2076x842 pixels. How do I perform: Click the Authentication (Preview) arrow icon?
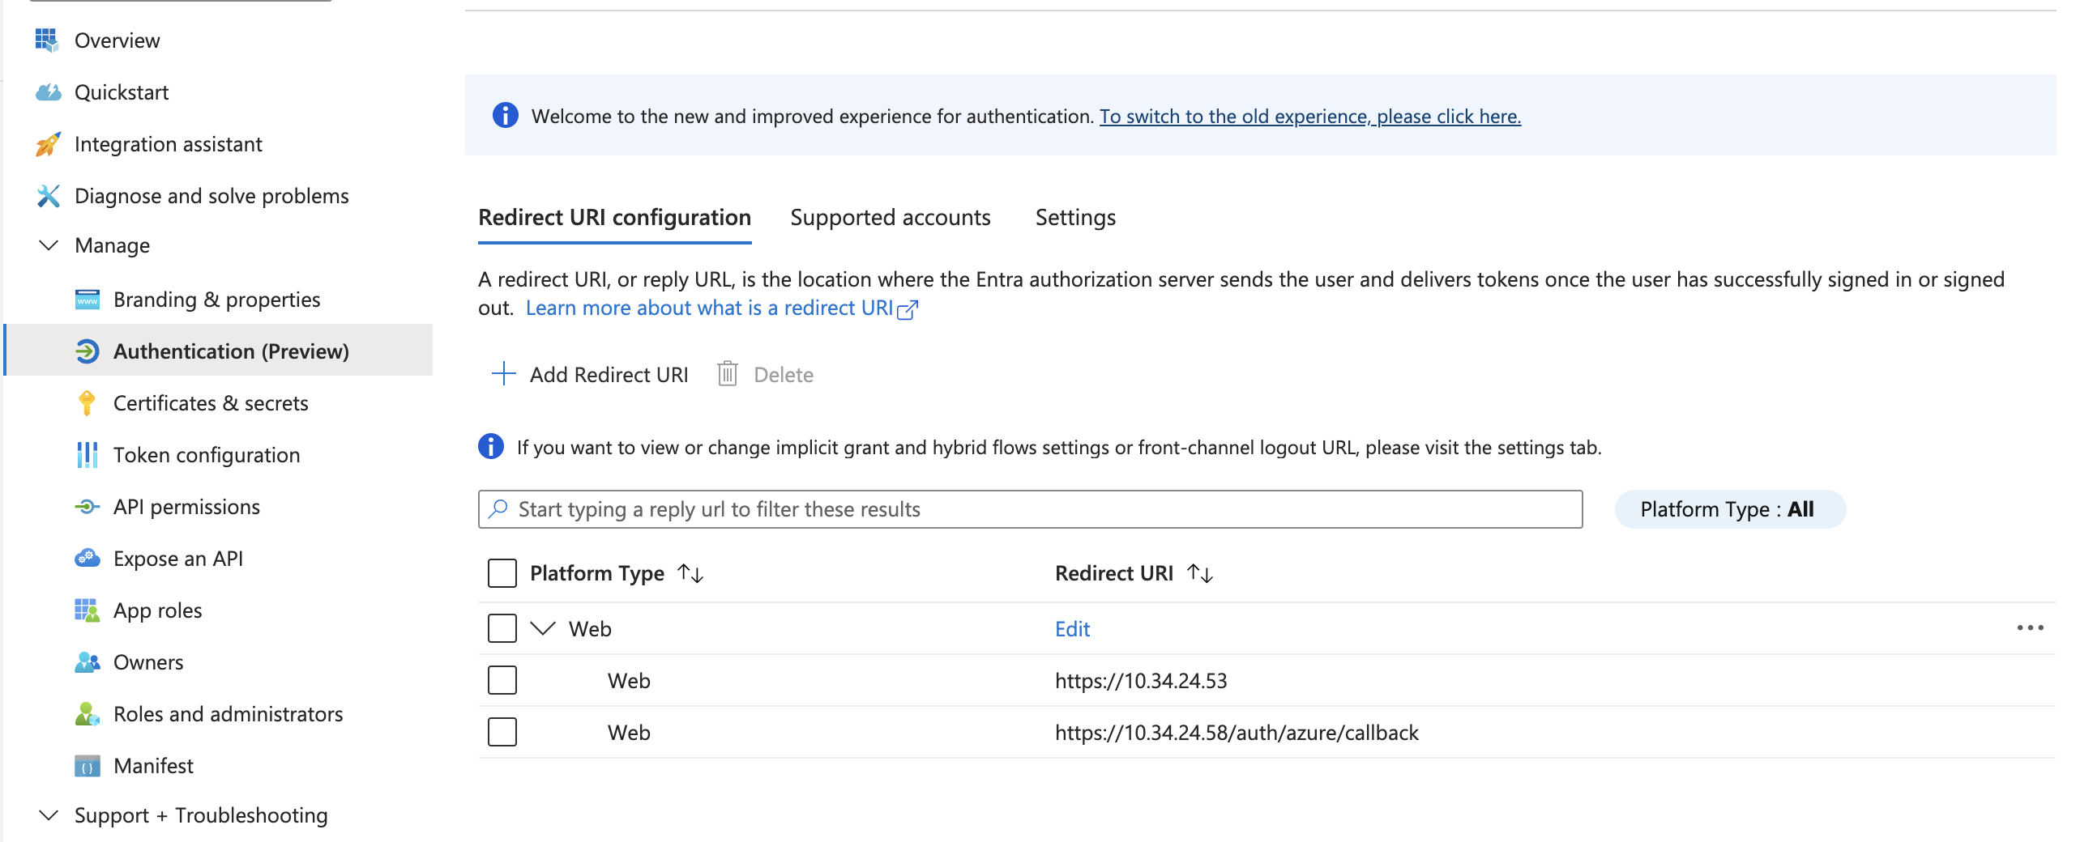click(x=87, y=351)
